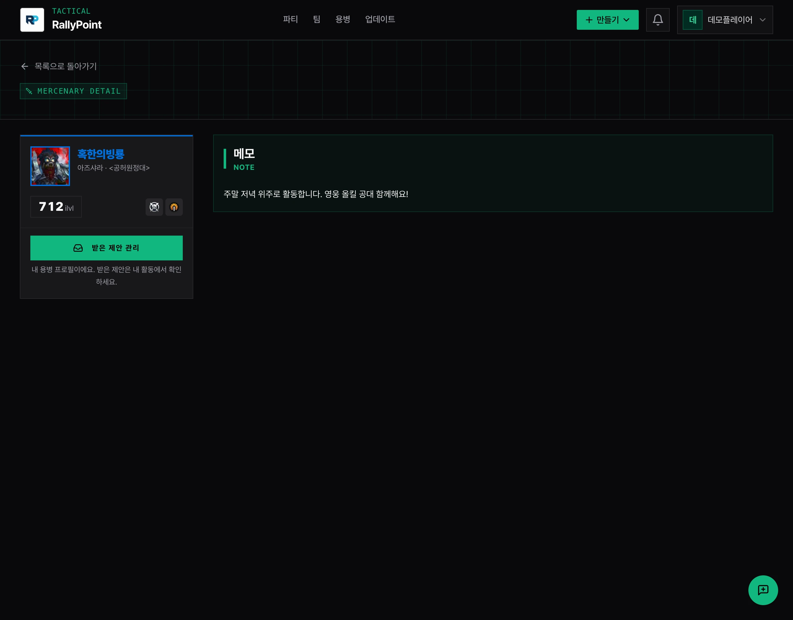Click the skull role icon on profile card
This screenshot has height=620, width=793.
point(154,207)
